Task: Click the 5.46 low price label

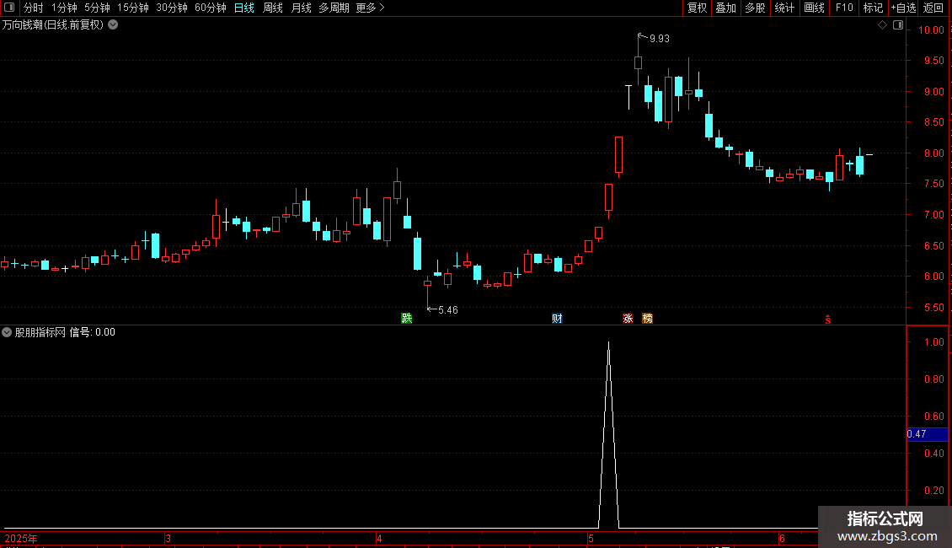Action: click(448, 310)
